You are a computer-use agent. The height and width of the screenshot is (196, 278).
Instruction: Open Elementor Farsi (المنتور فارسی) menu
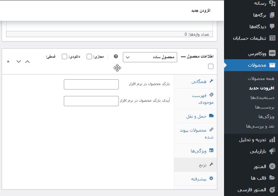[251, 190]
